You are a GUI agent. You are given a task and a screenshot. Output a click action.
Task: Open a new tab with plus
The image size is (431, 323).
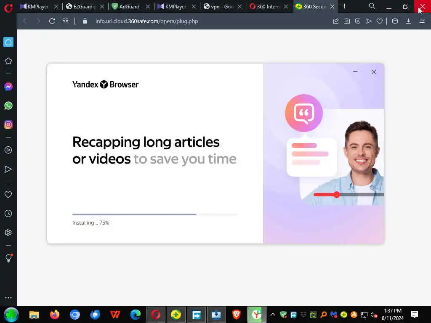pos(344,6)
